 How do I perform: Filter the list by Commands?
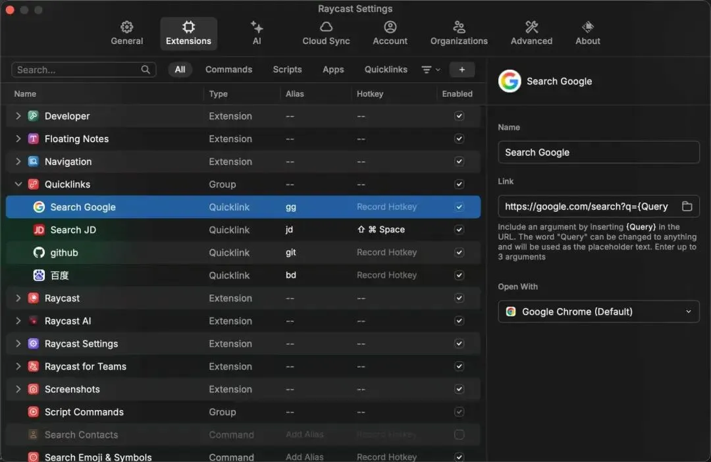pos(228,70)
